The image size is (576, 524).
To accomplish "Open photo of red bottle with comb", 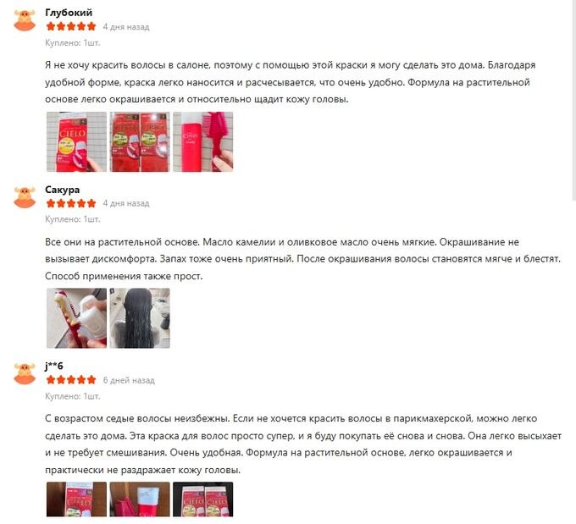I will 203,141.
